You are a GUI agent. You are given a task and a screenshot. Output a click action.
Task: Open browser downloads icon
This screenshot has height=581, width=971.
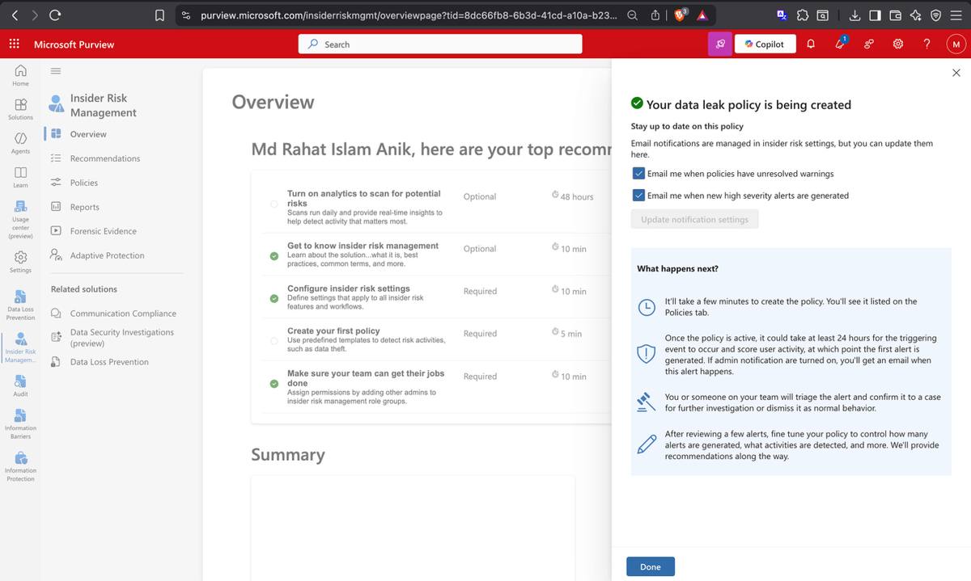pyautogui.click(x=854, y=14)
